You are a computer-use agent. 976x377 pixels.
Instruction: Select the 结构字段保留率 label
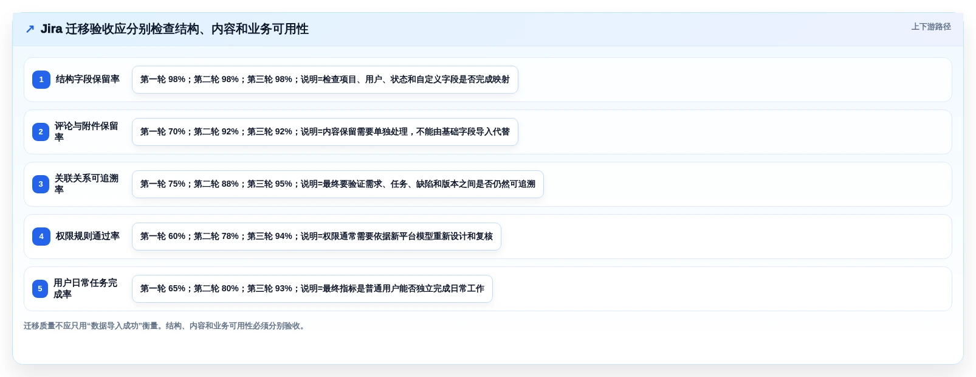[x=88, y=79]
